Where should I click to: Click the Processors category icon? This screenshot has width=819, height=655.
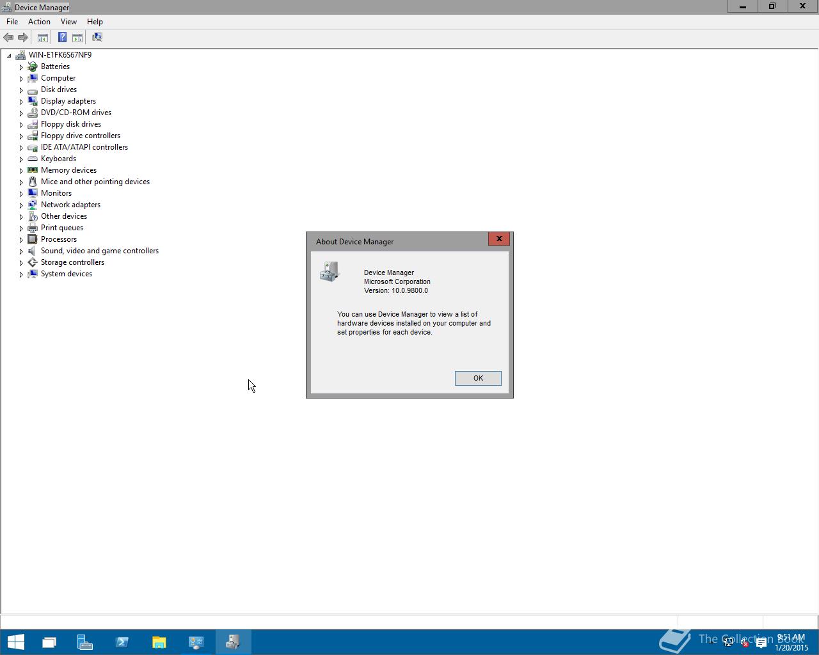(33, 239)
